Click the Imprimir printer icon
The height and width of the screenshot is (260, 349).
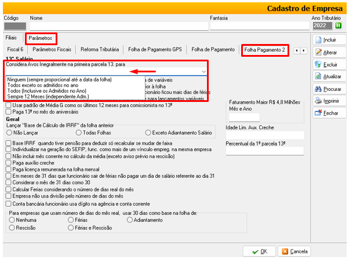coord(318,101)
